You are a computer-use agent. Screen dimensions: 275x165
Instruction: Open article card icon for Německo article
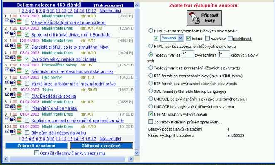coord(7,70)
